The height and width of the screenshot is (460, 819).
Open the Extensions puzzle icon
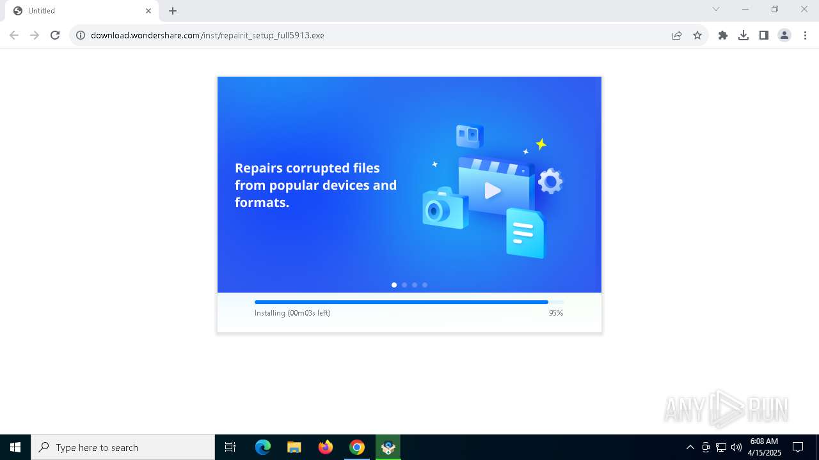coord(723,35)
